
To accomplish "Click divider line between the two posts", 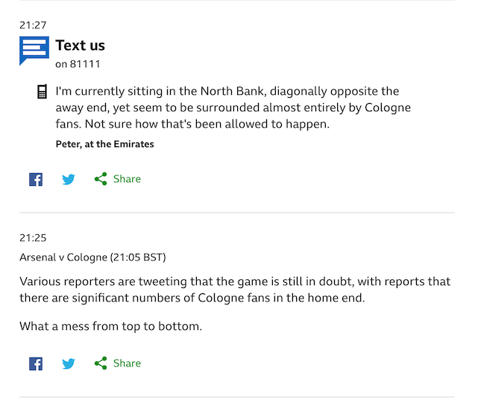I will coord(237,213).
